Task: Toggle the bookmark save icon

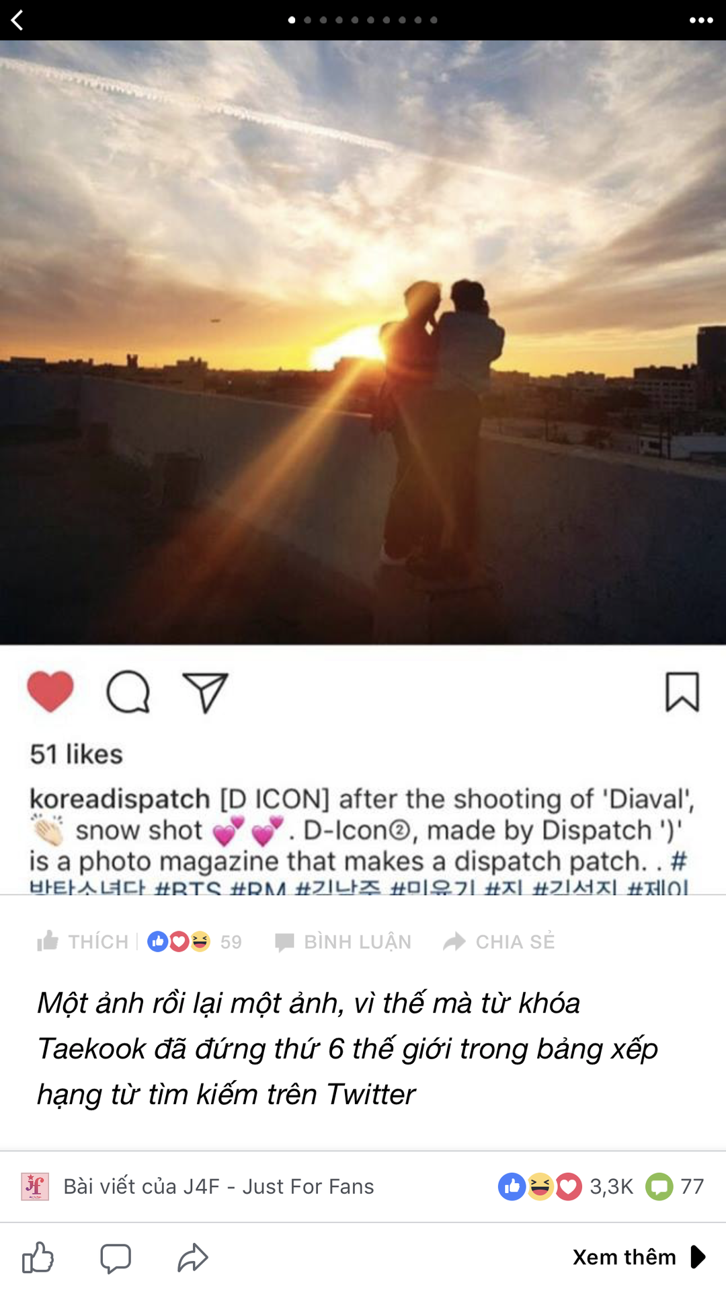Action: pos(682,692)
